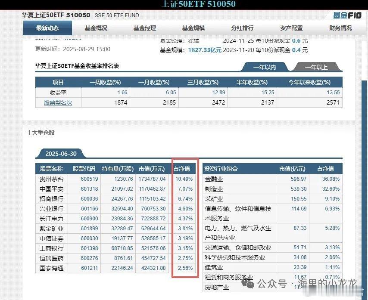Open the 最新动态 tab
The image size is (368, 300).
tap(47, 28)
